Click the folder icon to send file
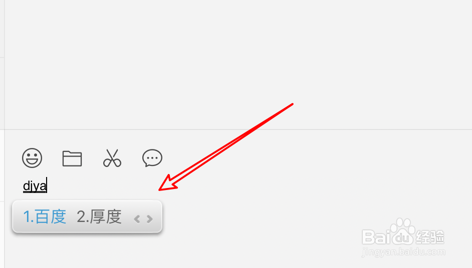 click(x=72, y=158)
